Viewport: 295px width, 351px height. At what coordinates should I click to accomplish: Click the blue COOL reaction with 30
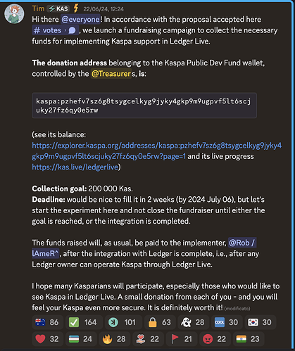pos(227,322)
